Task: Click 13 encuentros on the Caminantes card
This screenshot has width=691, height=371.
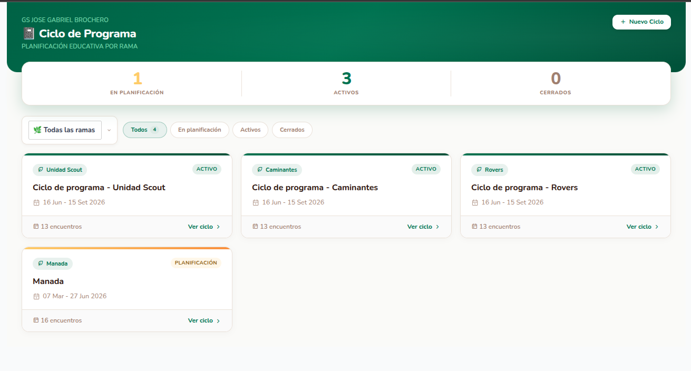Action: point(280,227)
